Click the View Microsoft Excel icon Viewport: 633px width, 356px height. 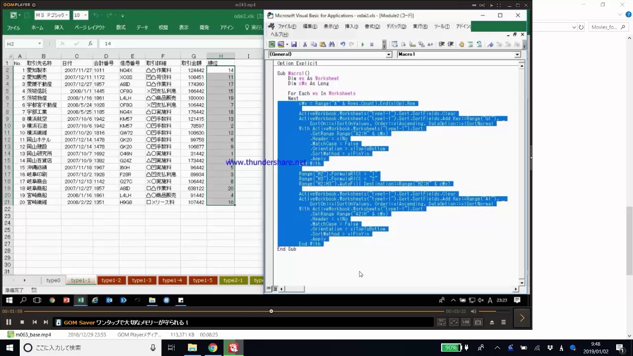click(272, 44)
